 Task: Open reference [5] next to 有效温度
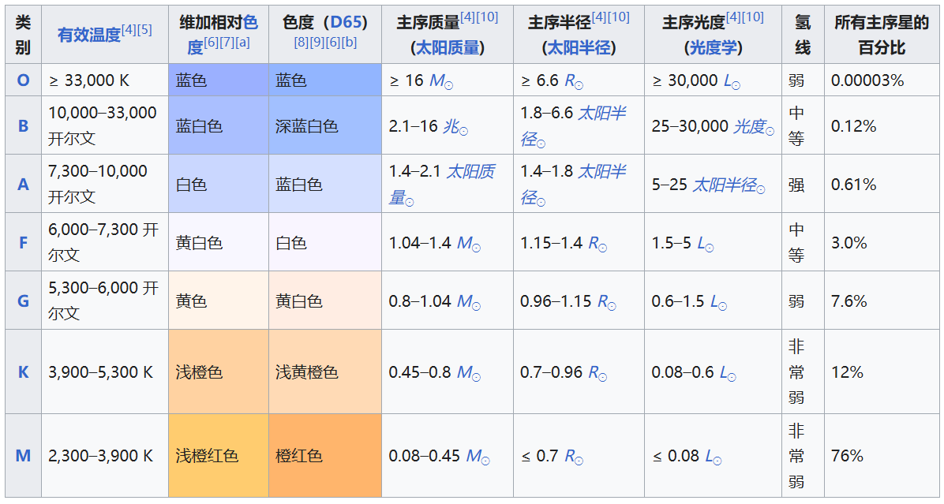(x=144, y=30)
